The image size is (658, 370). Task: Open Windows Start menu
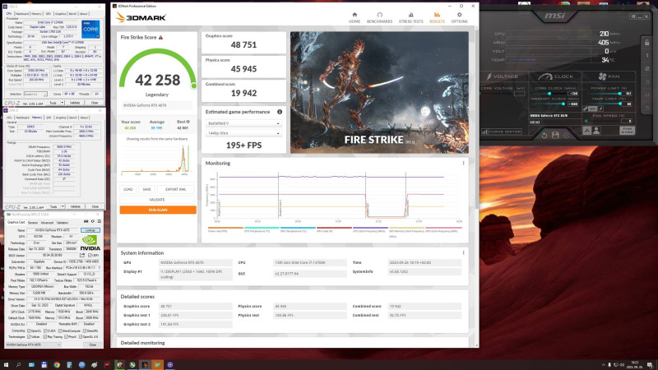point(6,364)
